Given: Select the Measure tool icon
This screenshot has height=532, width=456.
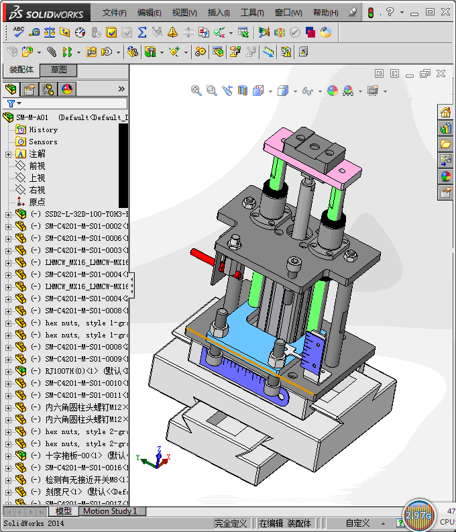Looking at the screenshot, I should [34, 32].
